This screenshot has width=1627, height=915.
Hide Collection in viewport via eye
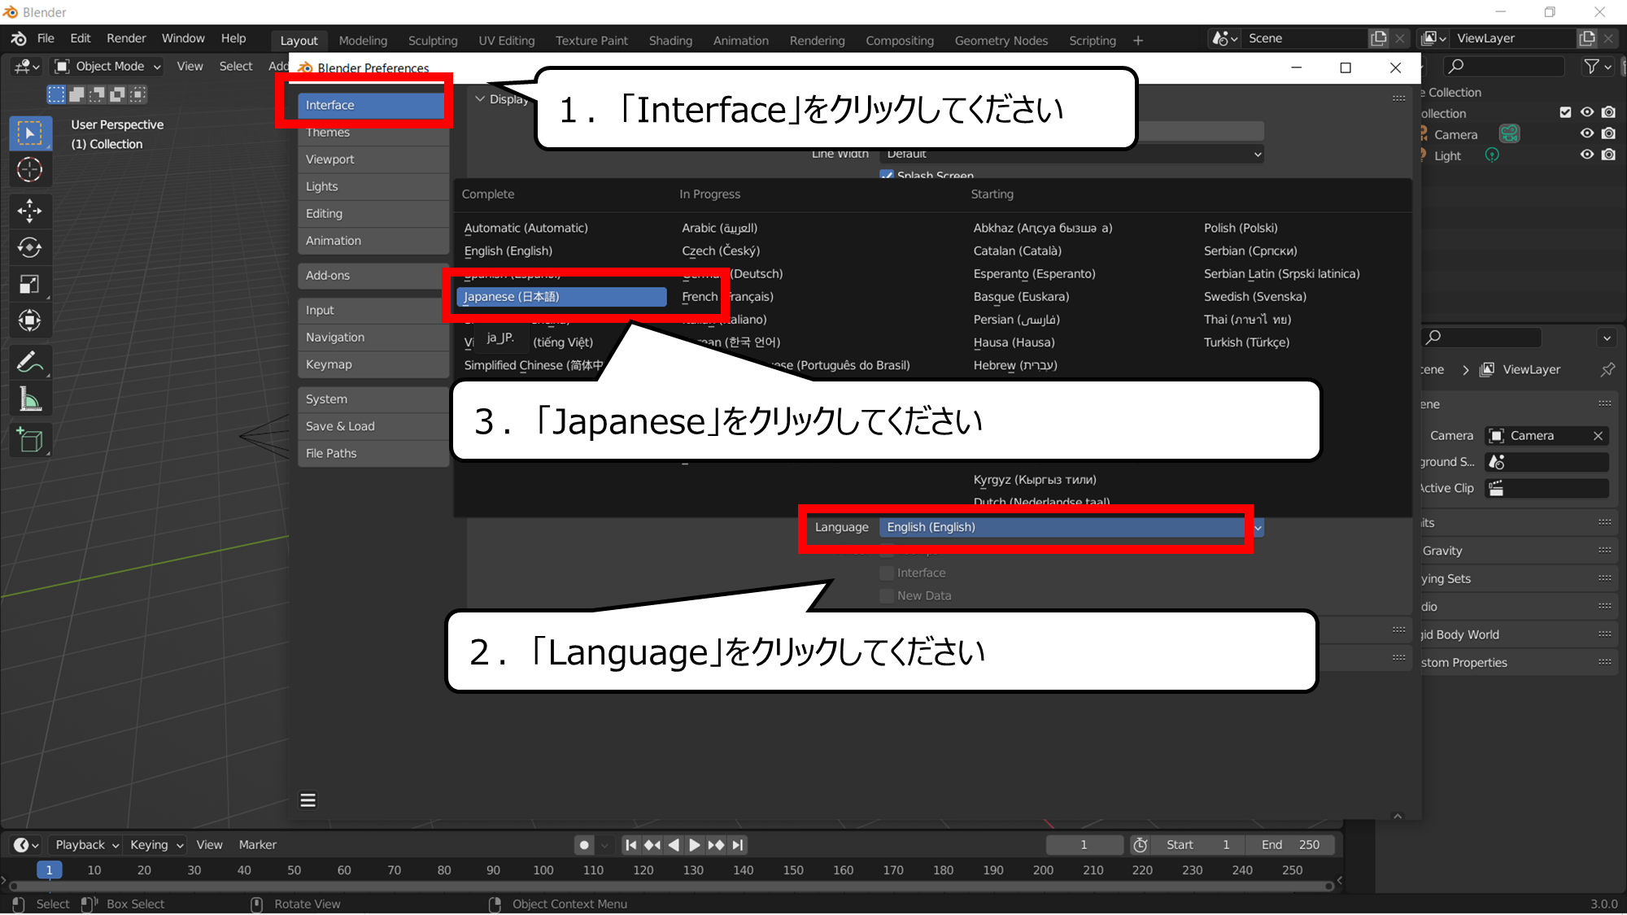point(1587,112)
